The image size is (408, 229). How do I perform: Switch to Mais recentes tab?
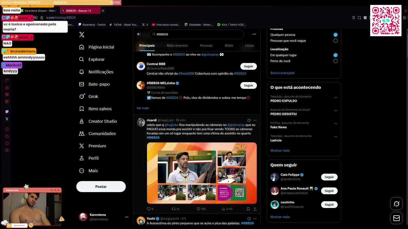[x=177, y=45]
